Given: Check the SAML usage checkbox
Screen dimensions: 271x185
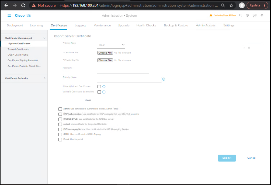Looking at the screenshot, I should (60, 134).
